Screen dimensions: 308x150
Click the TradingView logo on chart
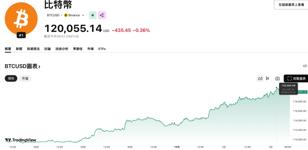coord(20,140)
